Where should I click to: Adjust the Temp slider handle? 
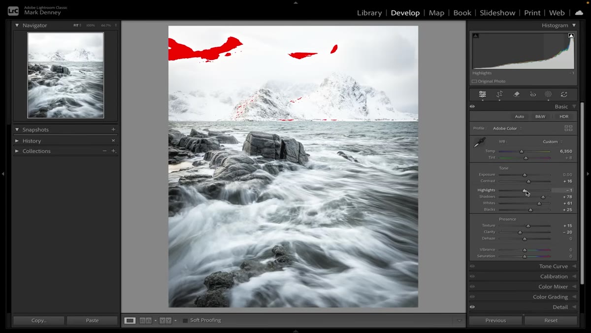[x=522, y=152]
